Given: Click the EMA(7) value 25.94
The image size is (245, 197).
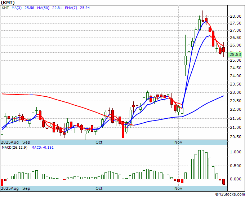Looking at the screenshot, I should pos(85,8).
